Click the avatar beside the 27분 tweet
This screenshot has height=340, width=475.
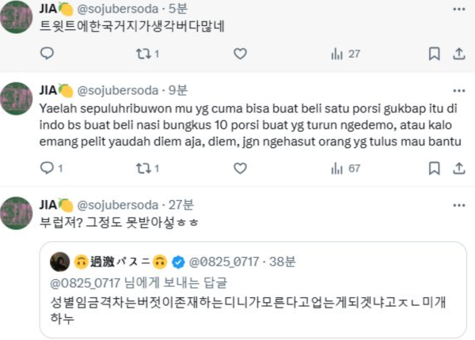click(x=17, y=213)
